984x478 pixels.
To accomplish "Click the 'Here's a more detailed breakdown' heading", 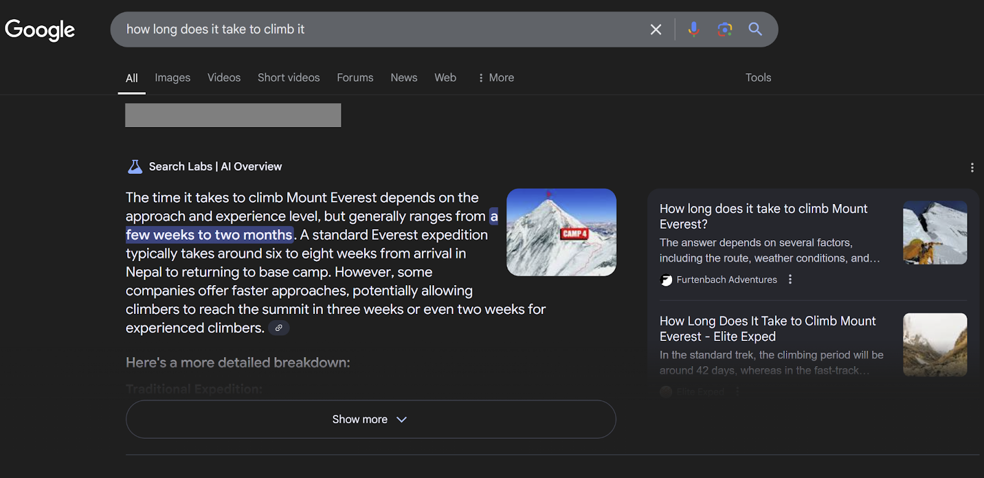I will click(x=238, y=362).
